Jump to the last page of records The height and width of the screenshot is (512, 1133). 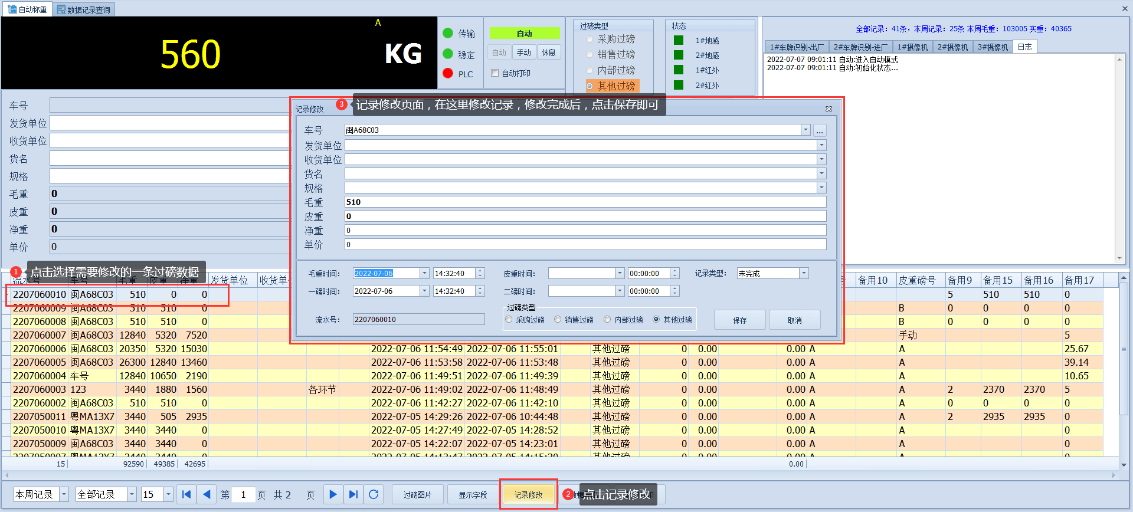point(353,494)
